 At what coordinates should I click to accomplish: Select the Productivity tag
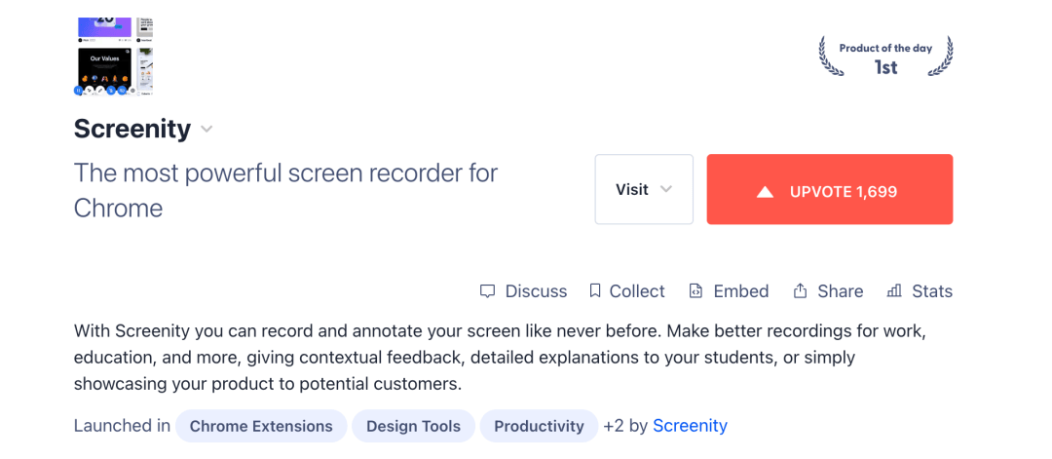click(x=539, y=426)
